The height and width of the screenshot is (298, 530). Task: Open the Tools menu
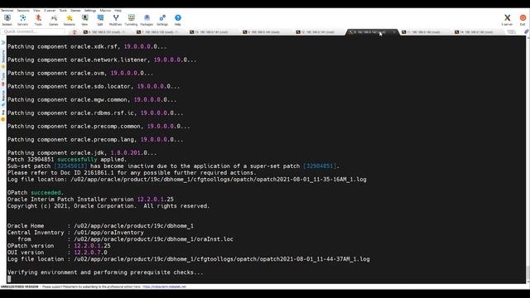click(63, 11)
